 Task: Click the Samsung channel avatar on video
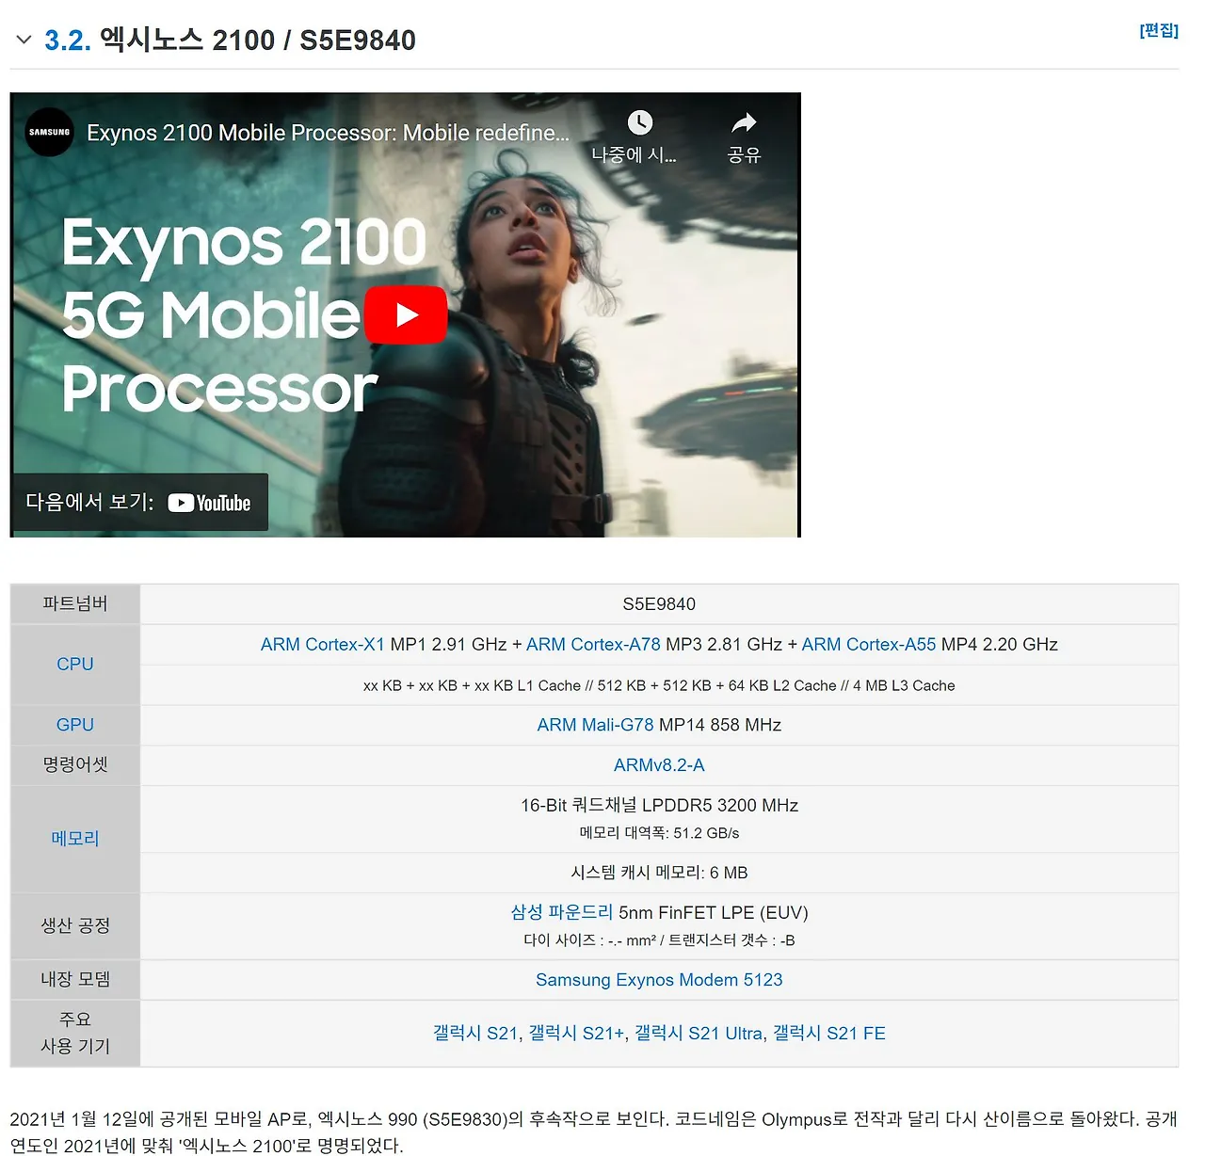(49, 133)
